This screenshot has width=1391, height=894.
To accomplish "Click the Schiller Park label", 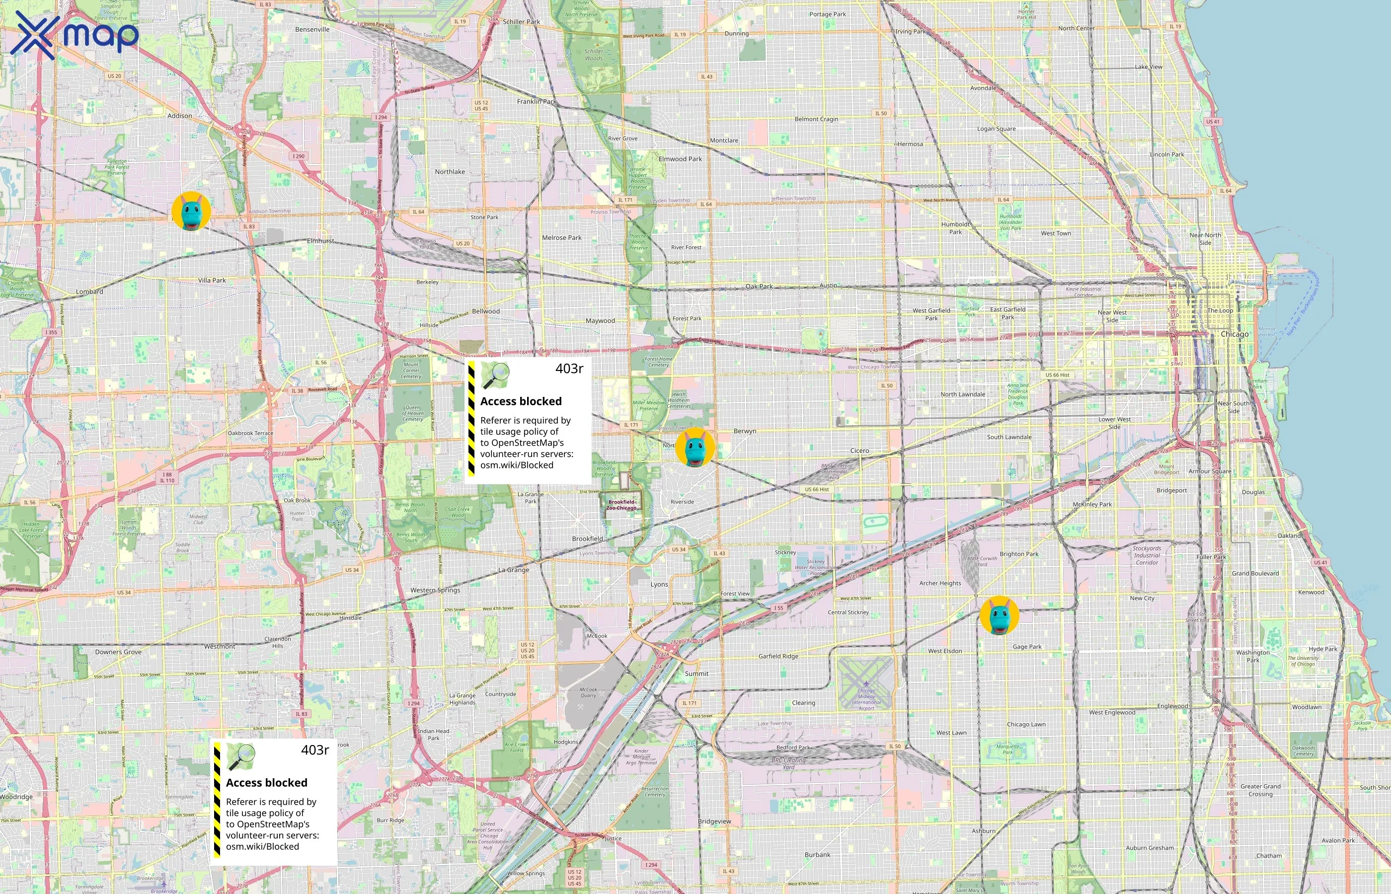I will [x=521, y=21].
